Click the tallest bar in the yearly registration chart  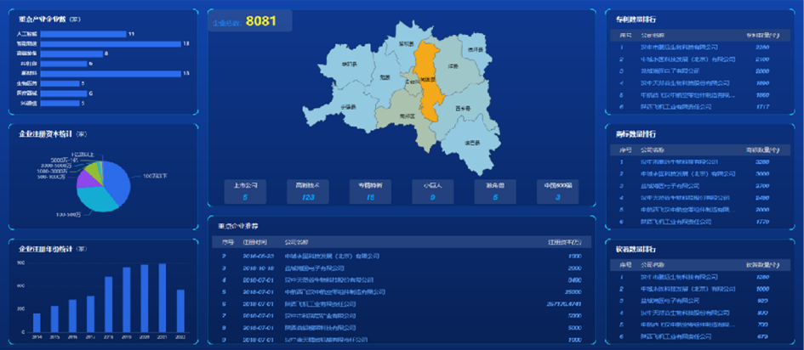(x=163, y=298)
